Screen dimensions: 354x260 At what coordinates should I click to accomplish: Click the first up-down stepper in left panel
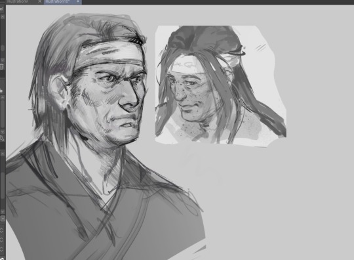1,230
